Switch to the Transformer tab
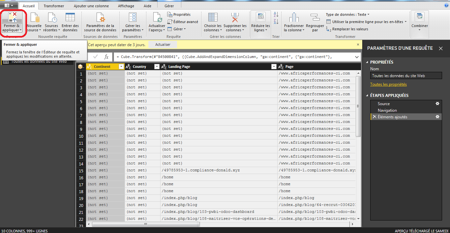Screen dimensions: 450x233 pos(54,6)
